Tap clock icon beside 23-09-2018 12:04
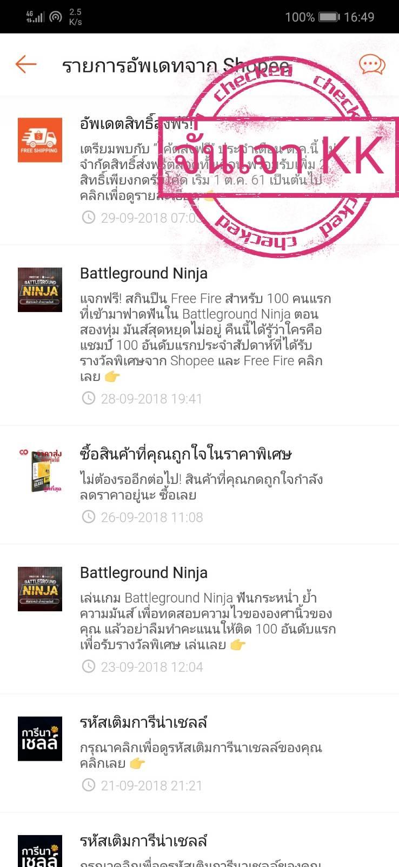 click(x=88, y=667)
